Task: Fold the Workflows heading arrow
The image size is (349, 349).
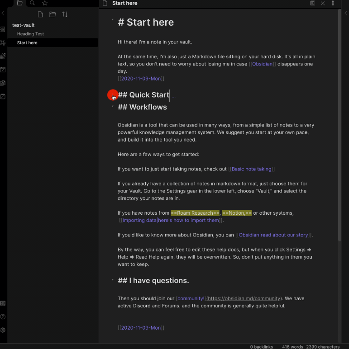Action: [x=113, y=106]
